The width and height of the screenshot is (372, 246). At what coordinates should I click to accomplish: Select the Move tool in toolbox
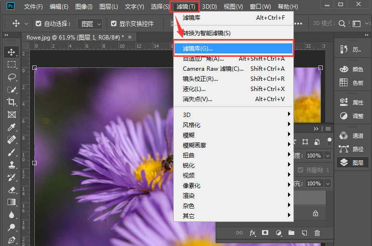(x=11, y=52)
